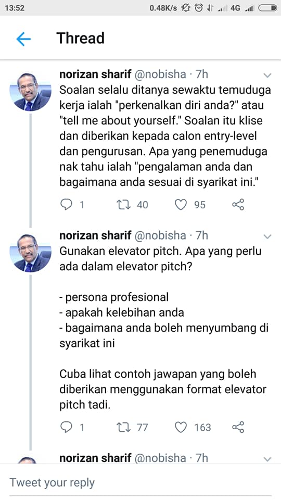
Task: Tap the Tweet your reply field
Action: (x=140, y=482)
